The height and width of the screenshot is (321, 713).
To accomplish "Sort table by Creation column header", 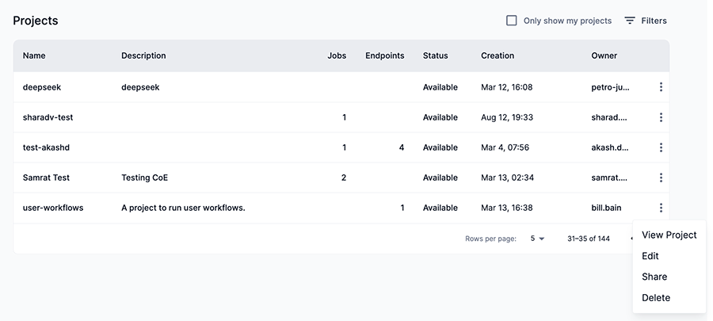I will (x=498, y=55).
